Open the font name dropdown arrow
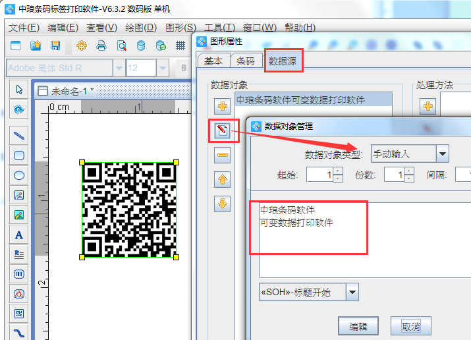Viewport: 471px width, 340px height. pos(119,68)
